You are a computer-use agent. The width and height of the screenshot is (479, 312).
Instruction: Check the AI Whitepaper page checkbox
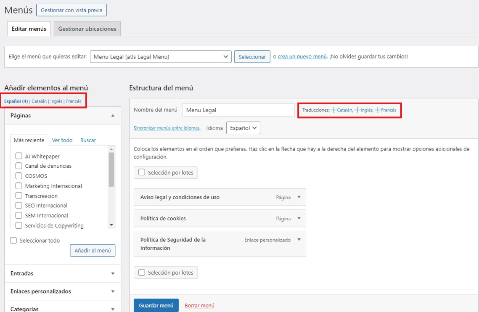tap(19, 156)
